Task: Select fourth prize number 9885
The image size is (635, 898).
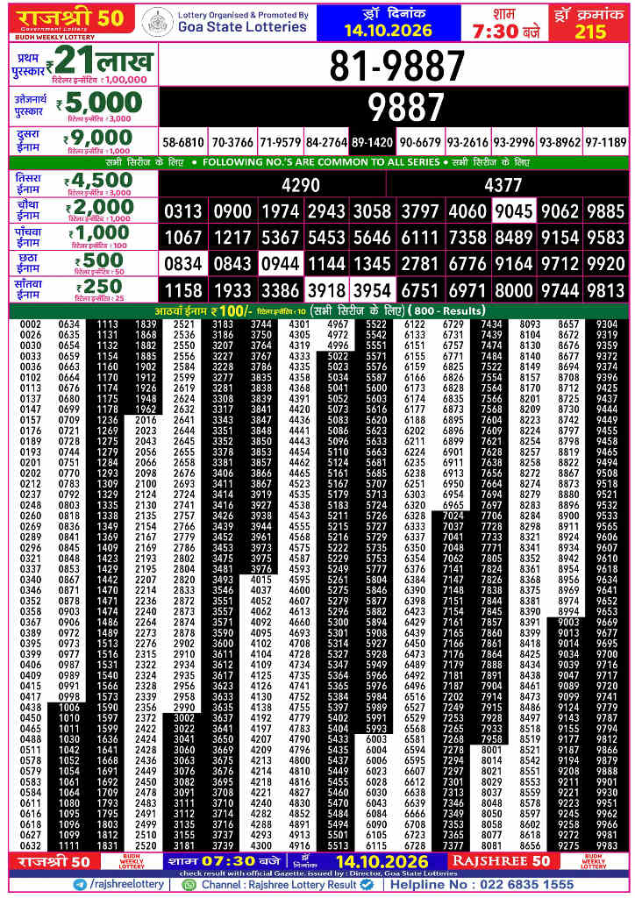Action: click(x=606, y=211)
